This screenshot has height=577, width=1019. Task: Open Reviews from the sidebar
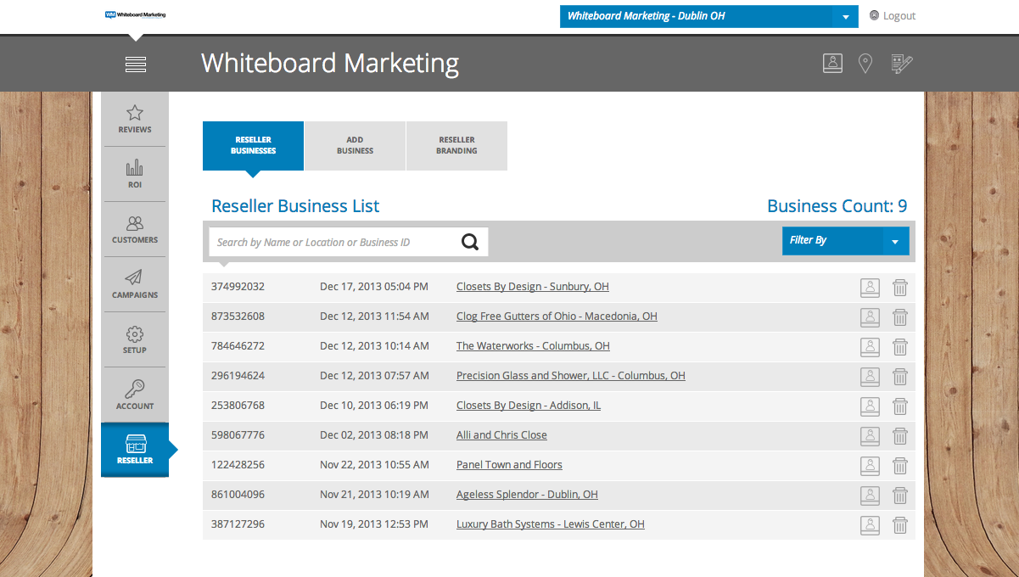135,119
